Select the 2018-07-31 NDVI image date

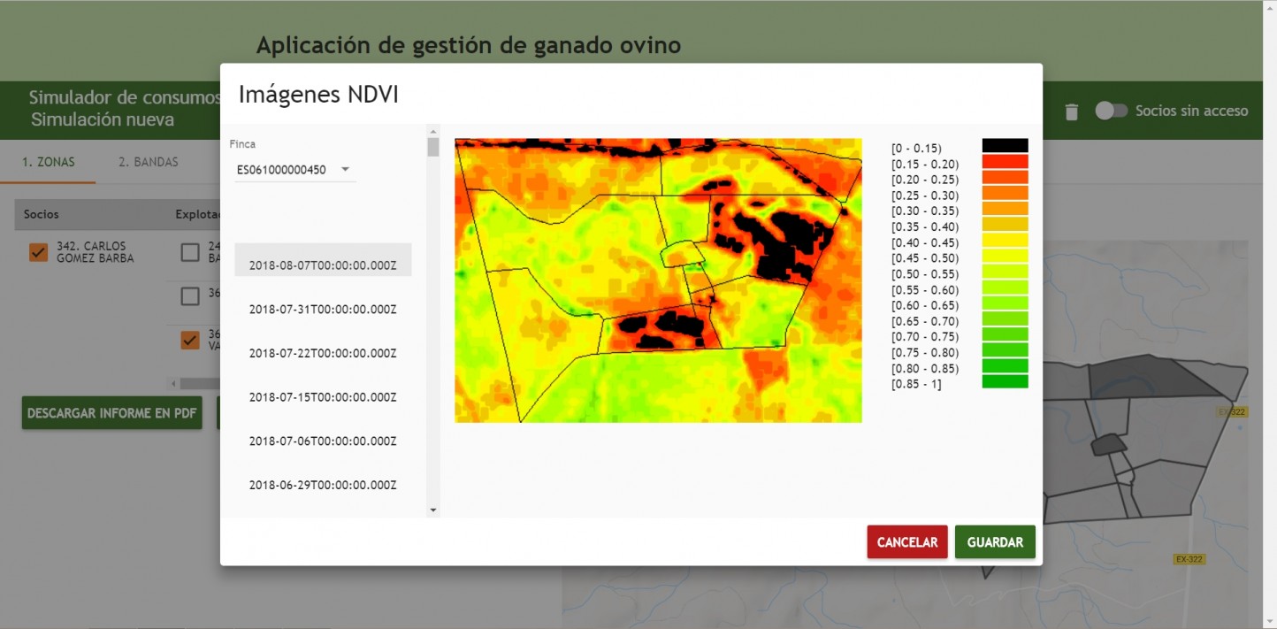323,309
